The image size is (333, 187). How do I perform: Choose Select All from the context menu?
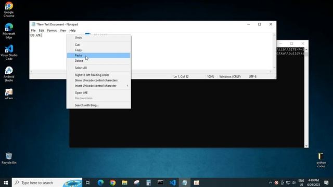(98, 68)
